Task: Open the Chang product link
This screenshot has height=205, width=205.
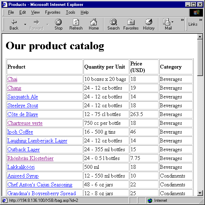Action: click(x=14, y=88)
